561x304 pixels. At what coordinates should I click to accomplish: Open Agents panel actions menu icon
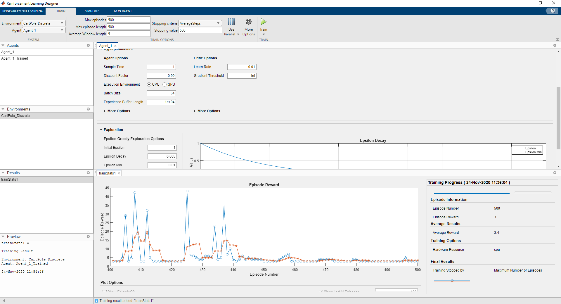(x=88, y=45)
